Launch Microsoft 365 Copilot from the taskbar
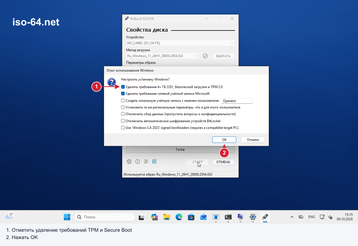The width and height of the screenshot is (358, 246). point(154,217)
